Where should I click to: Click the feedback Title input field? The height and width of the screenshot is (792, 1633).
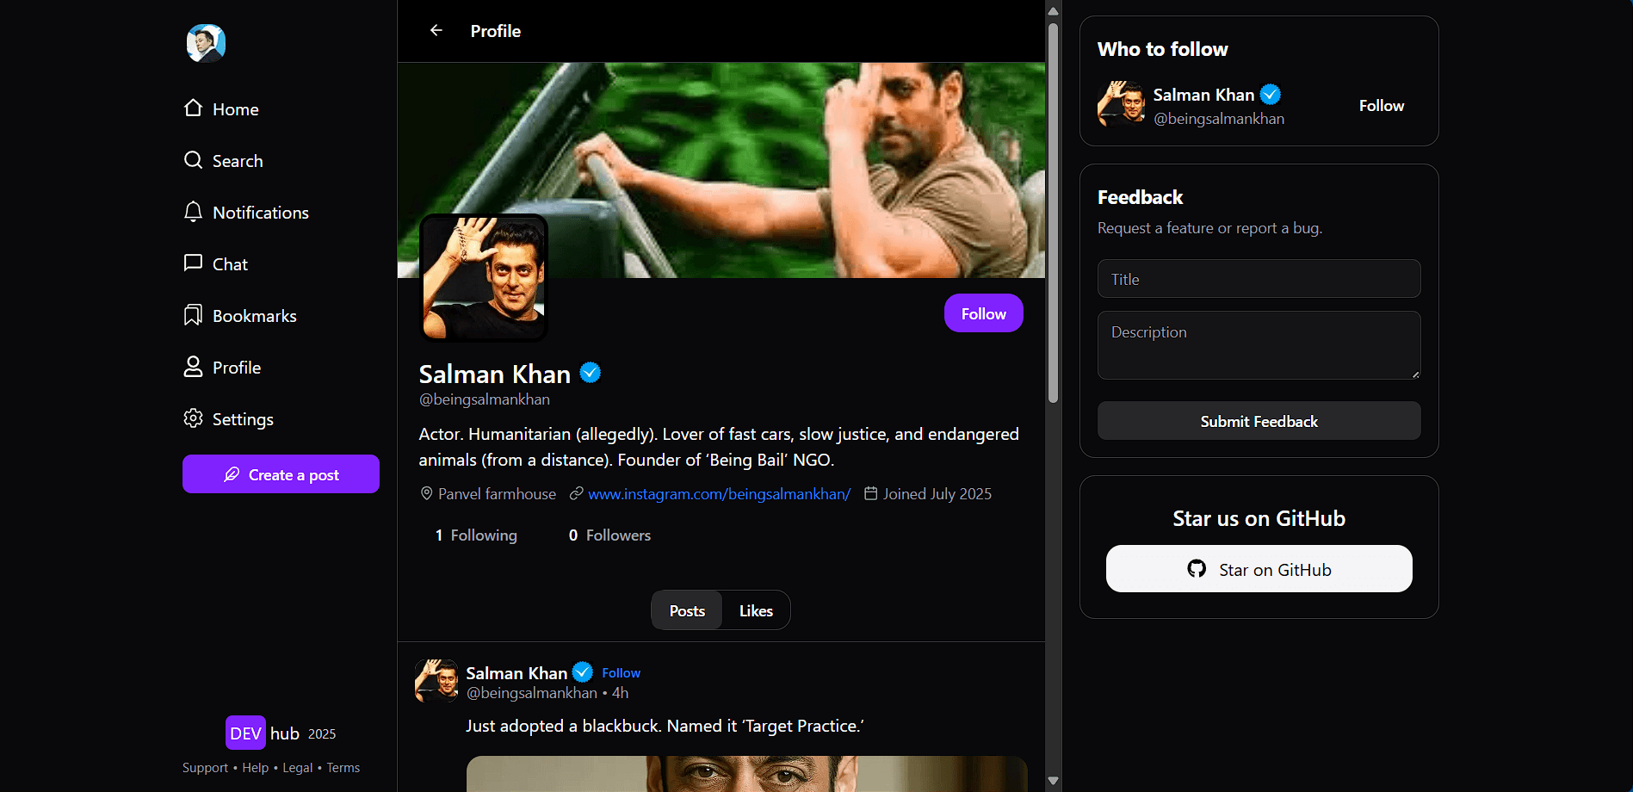click(x=1259, y=279)
